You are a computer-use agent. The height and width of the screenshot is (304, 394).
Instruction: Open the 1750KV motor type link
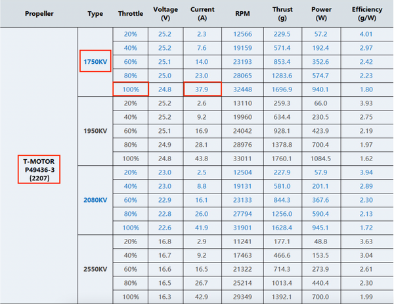point(95,62)
